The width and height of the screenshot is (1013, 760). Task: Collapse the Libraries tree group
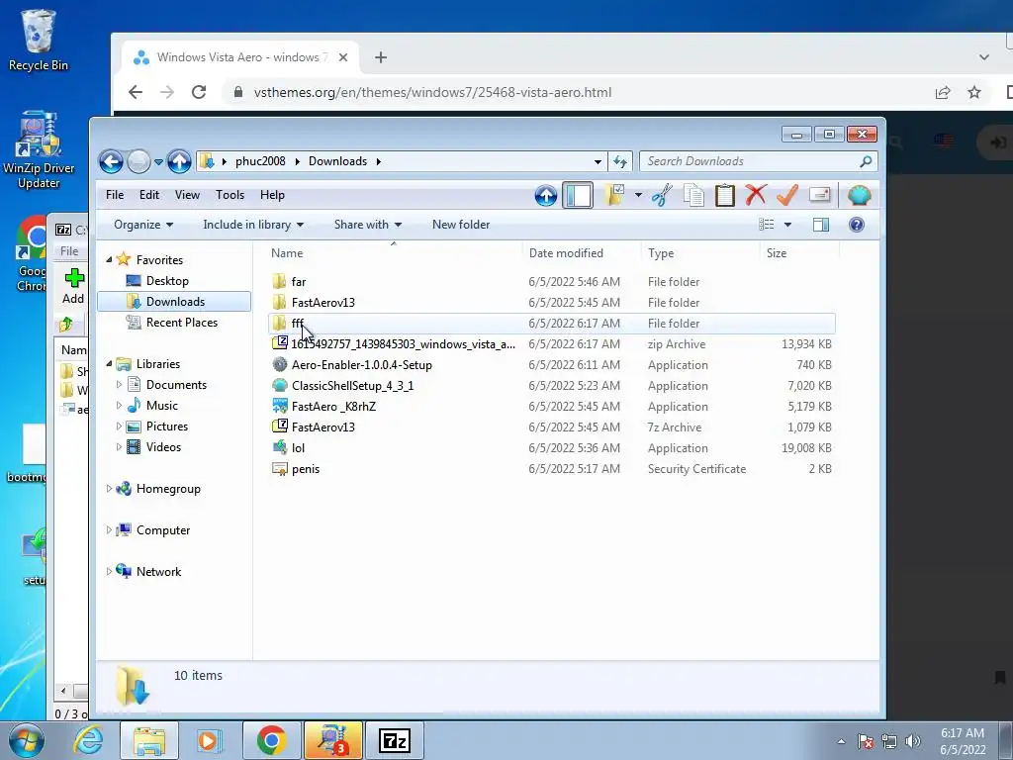pos(109,364)
